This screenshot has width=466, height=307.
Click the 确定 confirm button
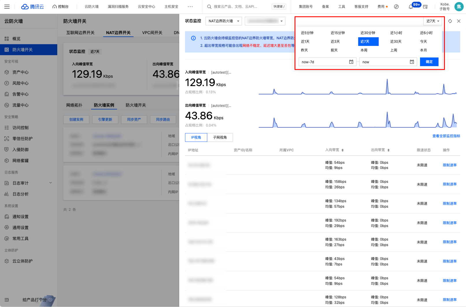(429, 62)
